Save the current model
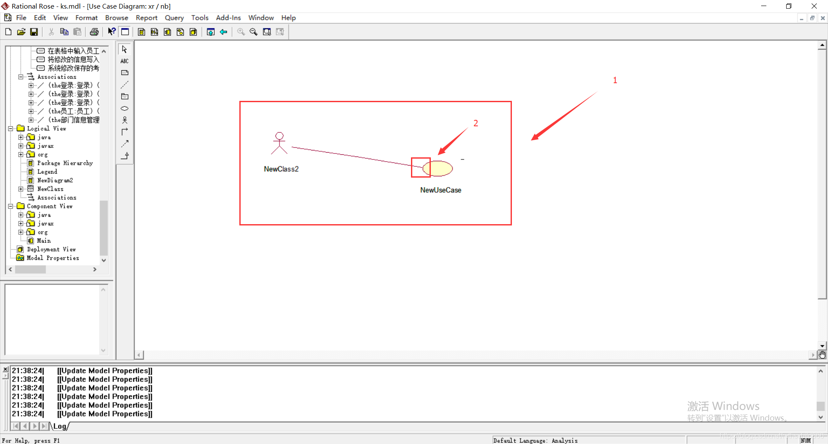The width and height of the screenshot is (828, 444). click(34, 32)
